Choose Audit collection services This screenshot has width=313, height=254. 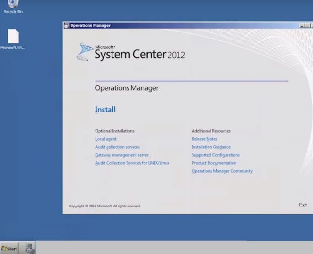coord(117,147)
